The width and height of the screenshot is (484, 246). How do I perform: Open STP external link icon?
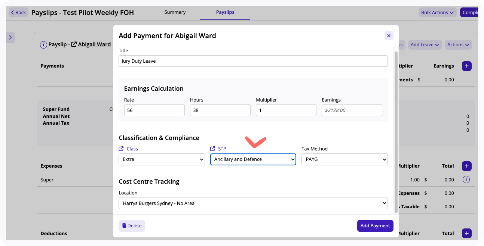[x=213, y=149]
